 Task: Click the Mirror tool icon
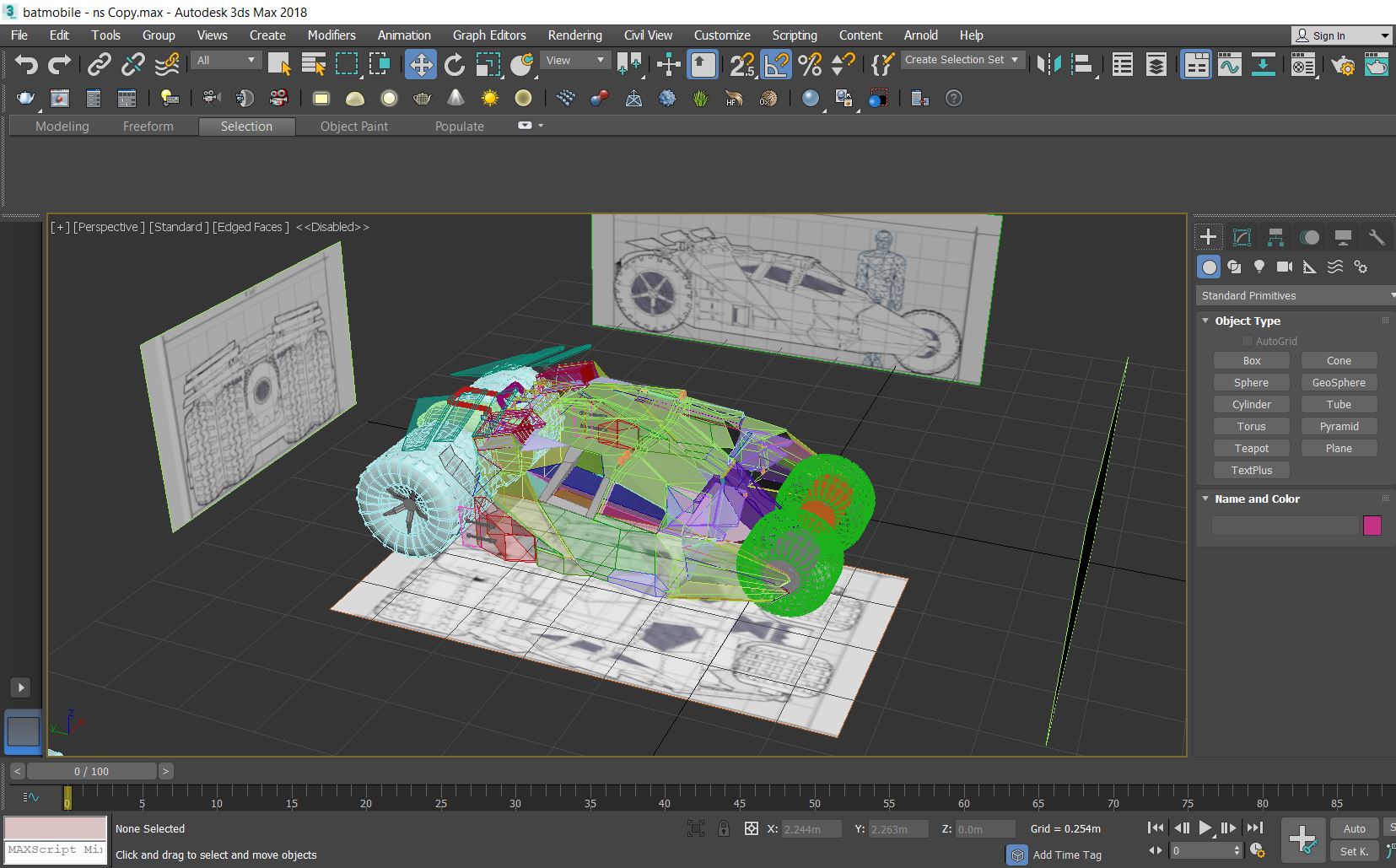1048,64
